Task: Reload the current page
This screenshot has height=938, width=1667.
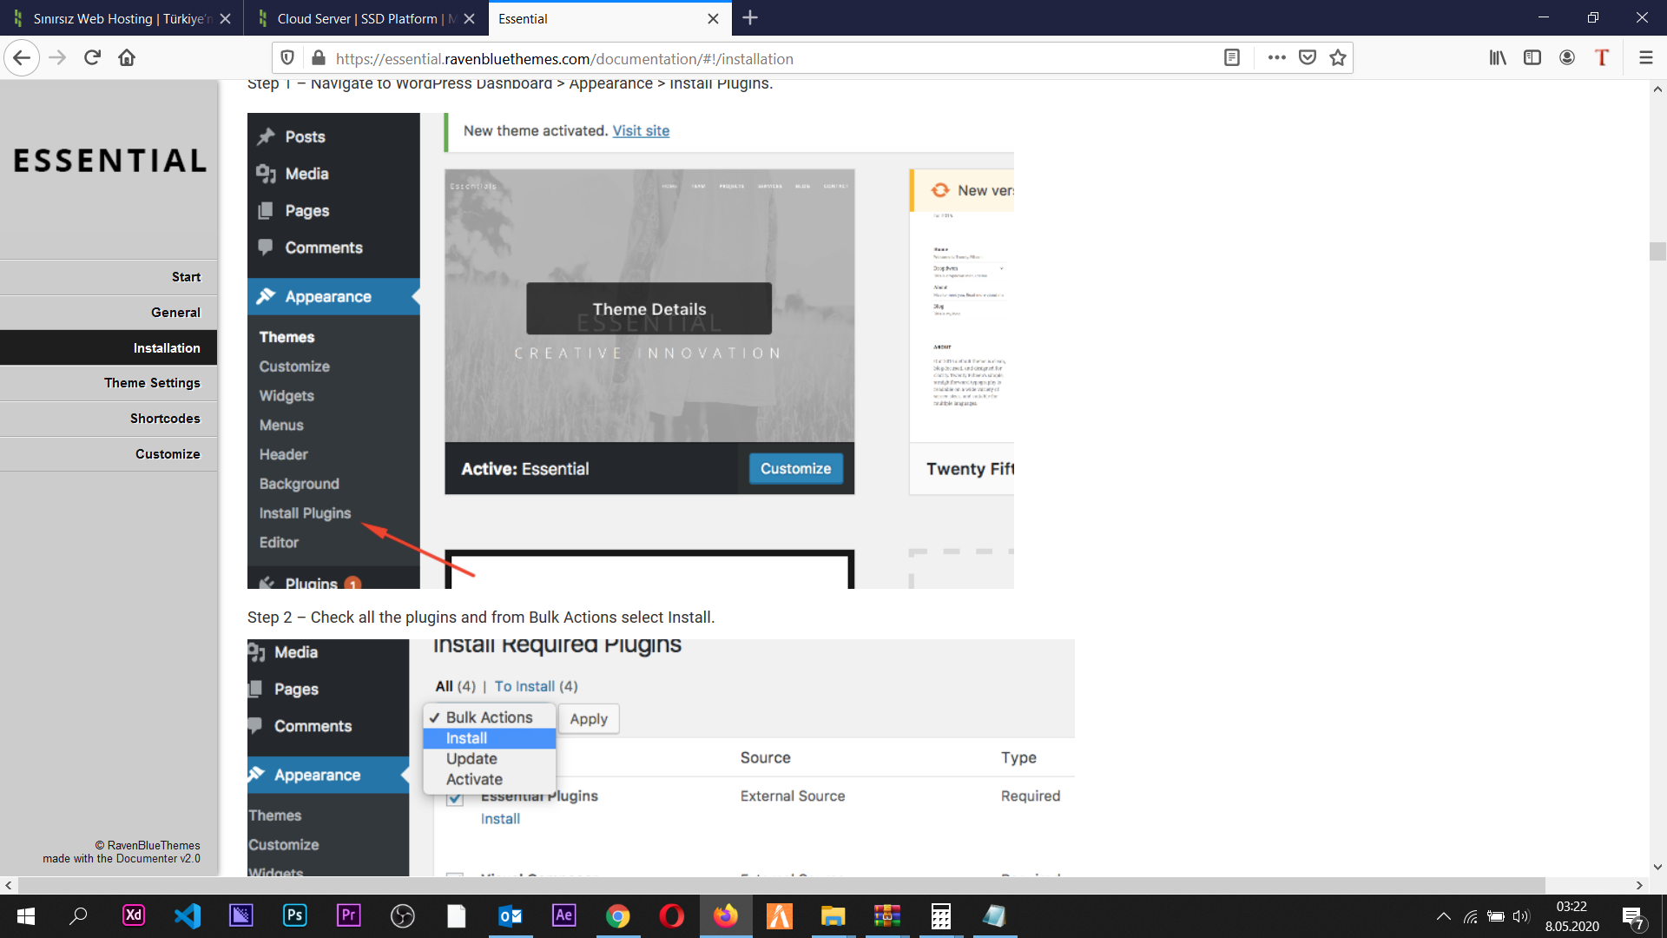Action: click(x=92, y=58)
